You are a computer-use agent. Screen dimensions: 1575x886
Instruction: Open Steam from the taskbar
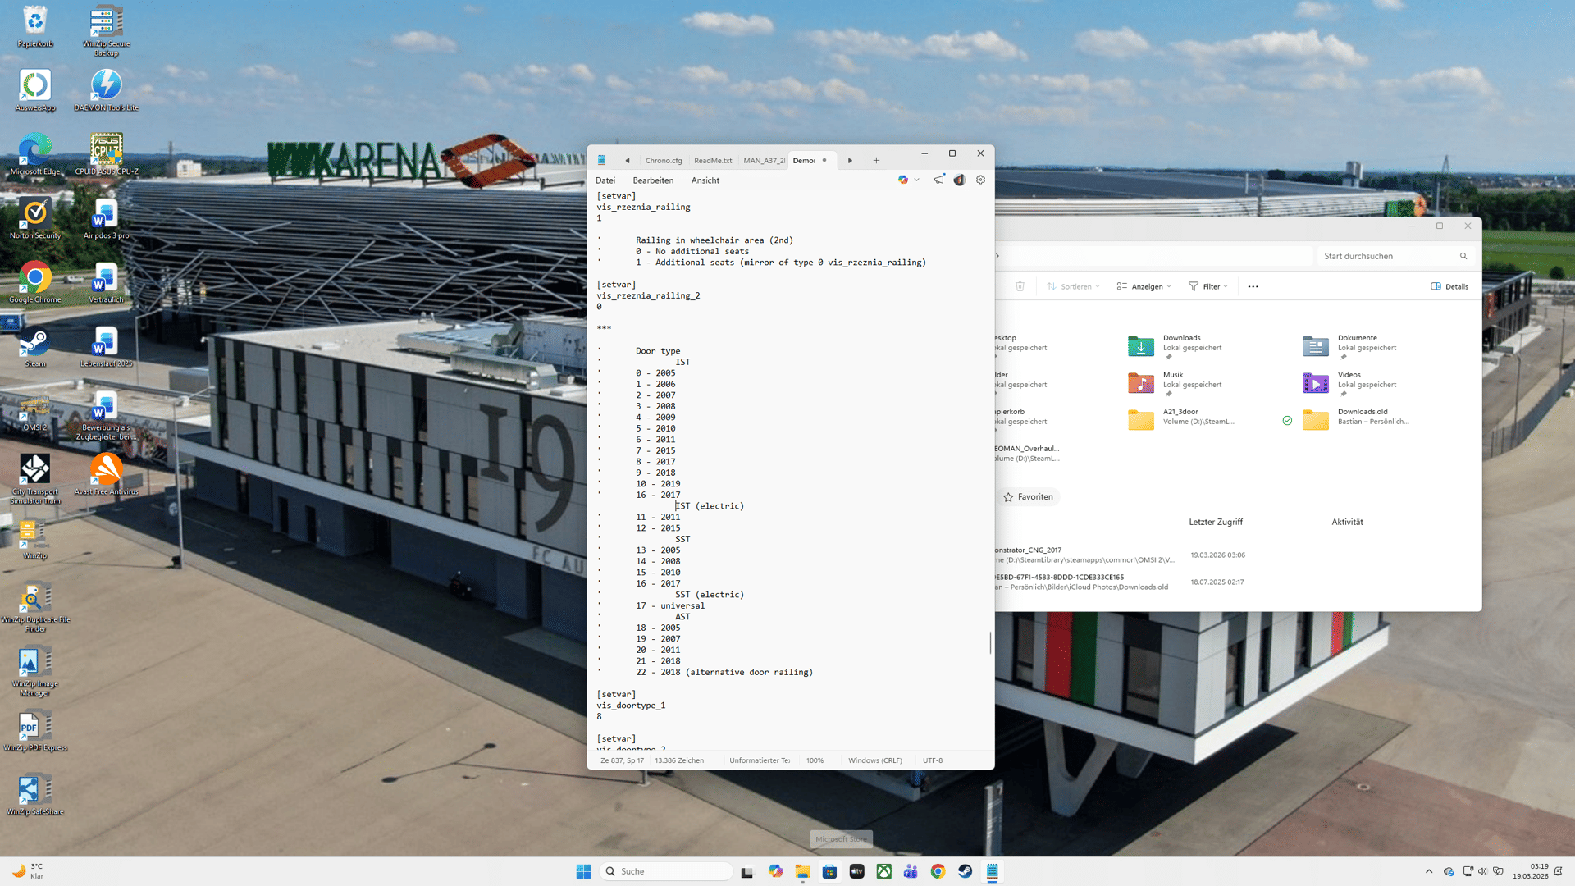965,871
